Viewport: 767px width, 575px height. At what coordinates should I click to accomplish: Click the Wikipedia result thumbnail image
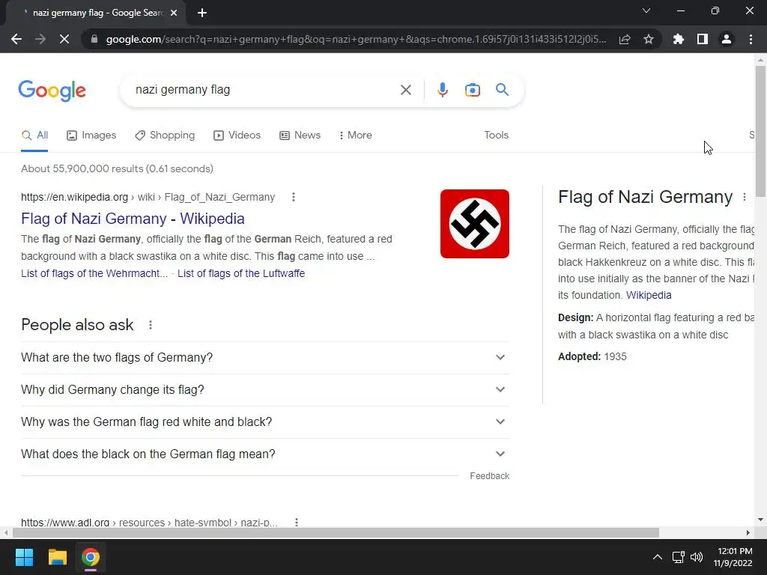(474, 224)
